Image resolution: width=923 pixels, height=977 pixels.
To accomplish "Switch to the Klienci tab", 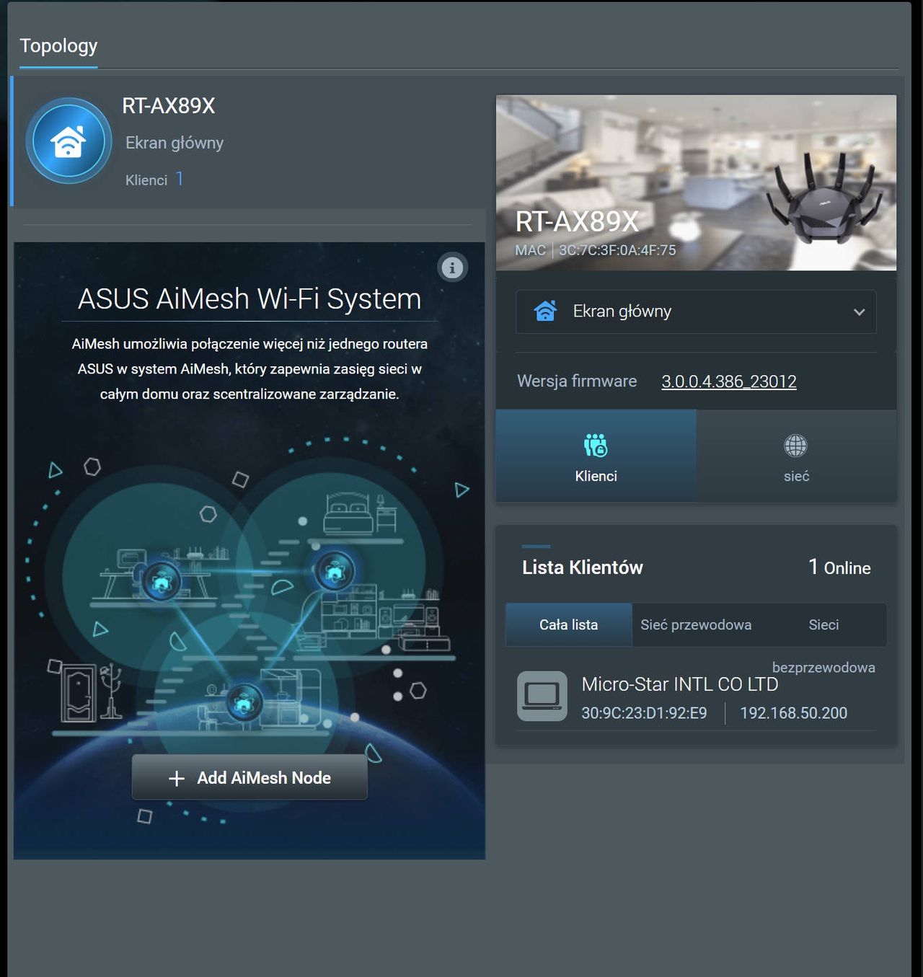I will pos(596,456).
